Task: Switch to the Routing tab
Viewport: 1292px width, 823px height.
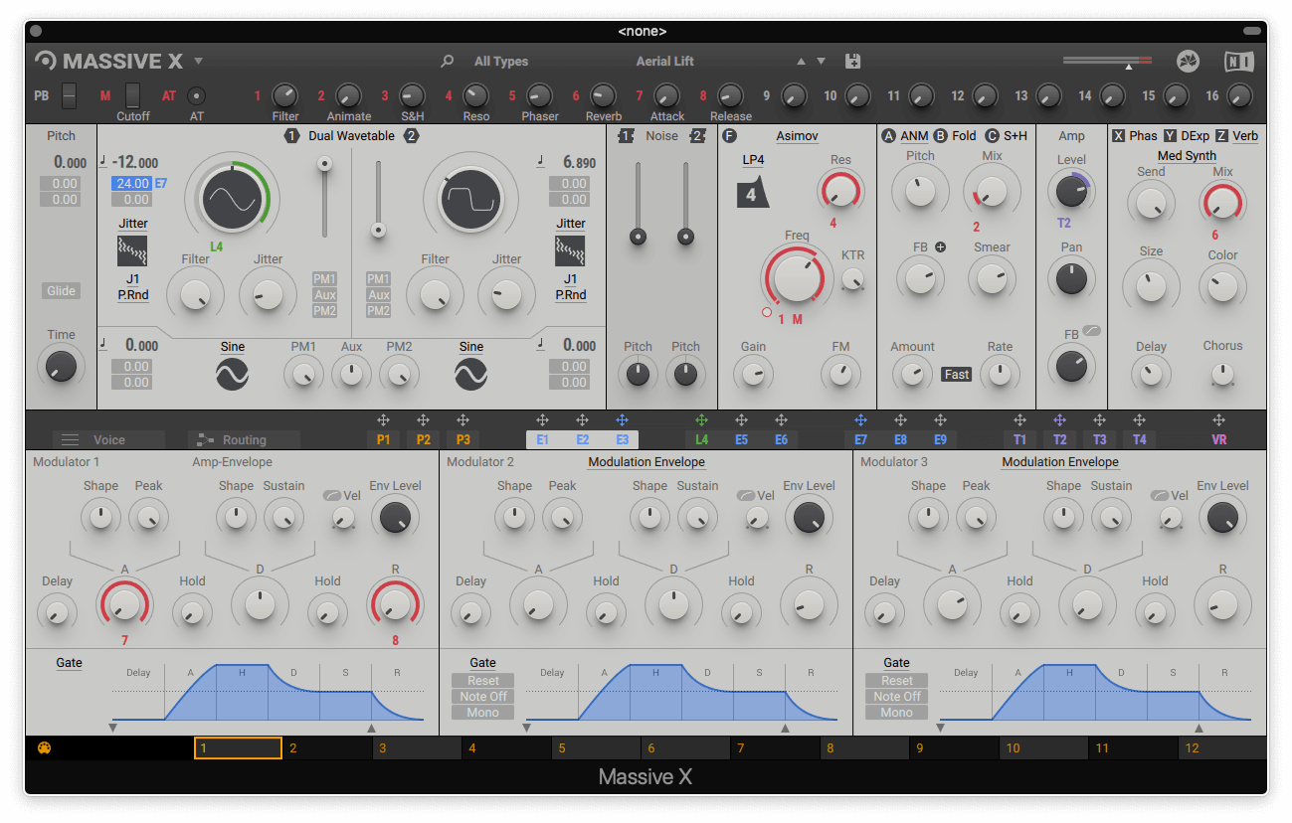Action: (244, 439)
